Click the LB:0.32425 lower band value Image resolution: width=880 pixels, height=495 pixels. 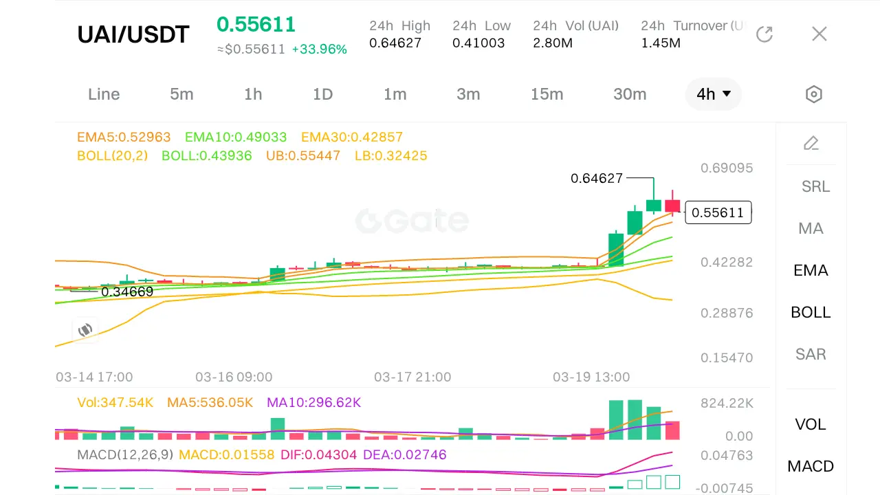click(x=390, y=155)
